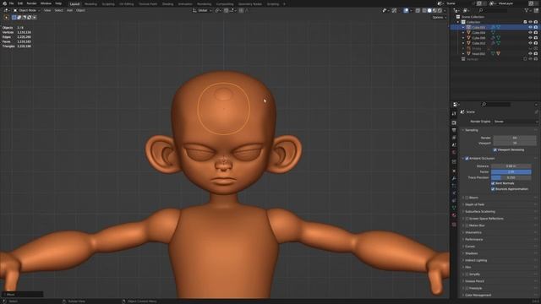Expand Cube.004 in outliner
The height and width of the screenshot is (304, 541).
coord(463,33)
